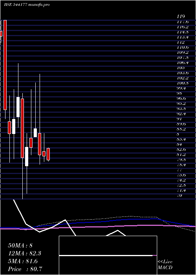Click the 71.4 price level label
The image size is (196, 275).
(181, 190)
